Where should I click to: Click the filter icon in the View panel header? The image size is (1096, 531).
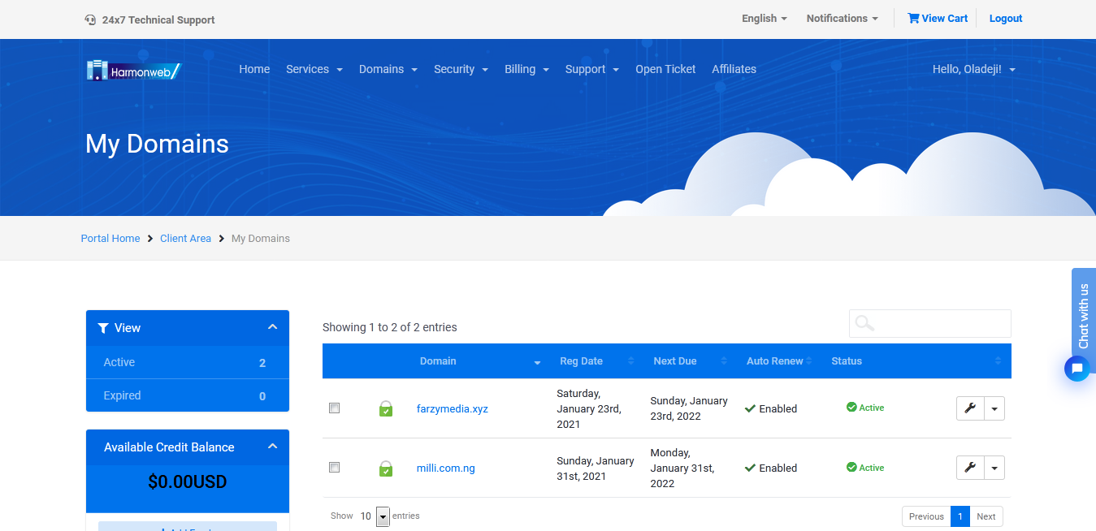(103, 328)
